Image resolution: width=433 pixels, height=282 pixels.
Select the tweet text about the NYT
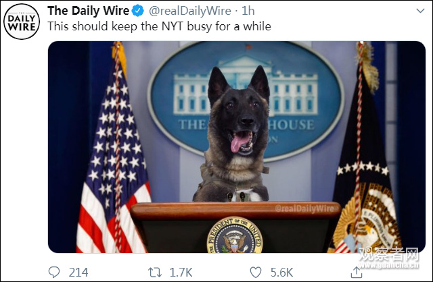click(x=160, y=26)
